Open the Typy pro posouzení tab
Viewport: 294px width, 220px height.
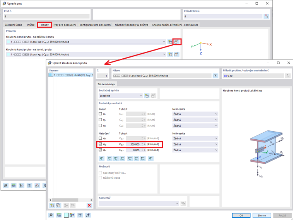tap(65, 25)
